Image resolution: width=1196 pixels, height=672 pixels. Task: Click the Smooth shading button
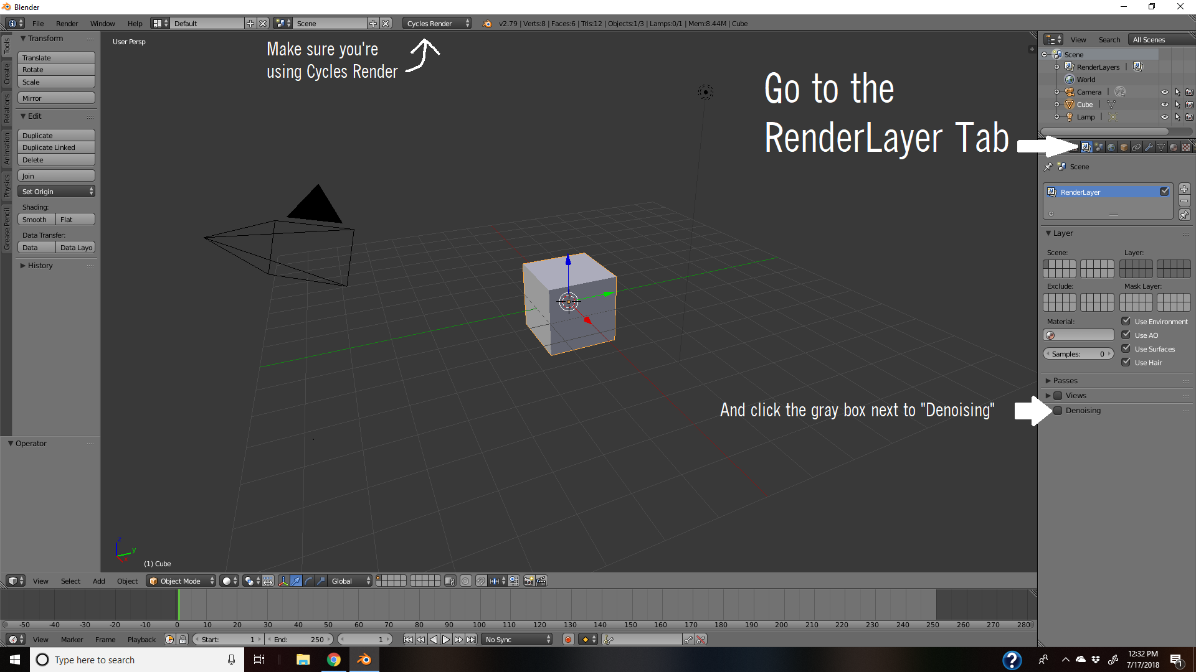tap(37, 220)
